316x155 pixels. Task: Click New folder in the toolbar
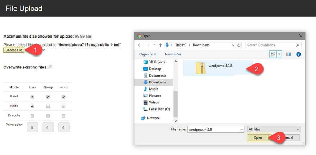point(173,54)
